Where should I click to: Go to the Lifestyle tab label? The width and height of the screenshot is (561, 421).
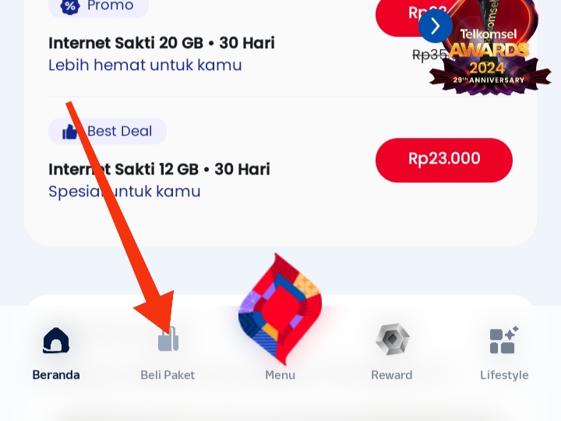(x=504, y=375)
